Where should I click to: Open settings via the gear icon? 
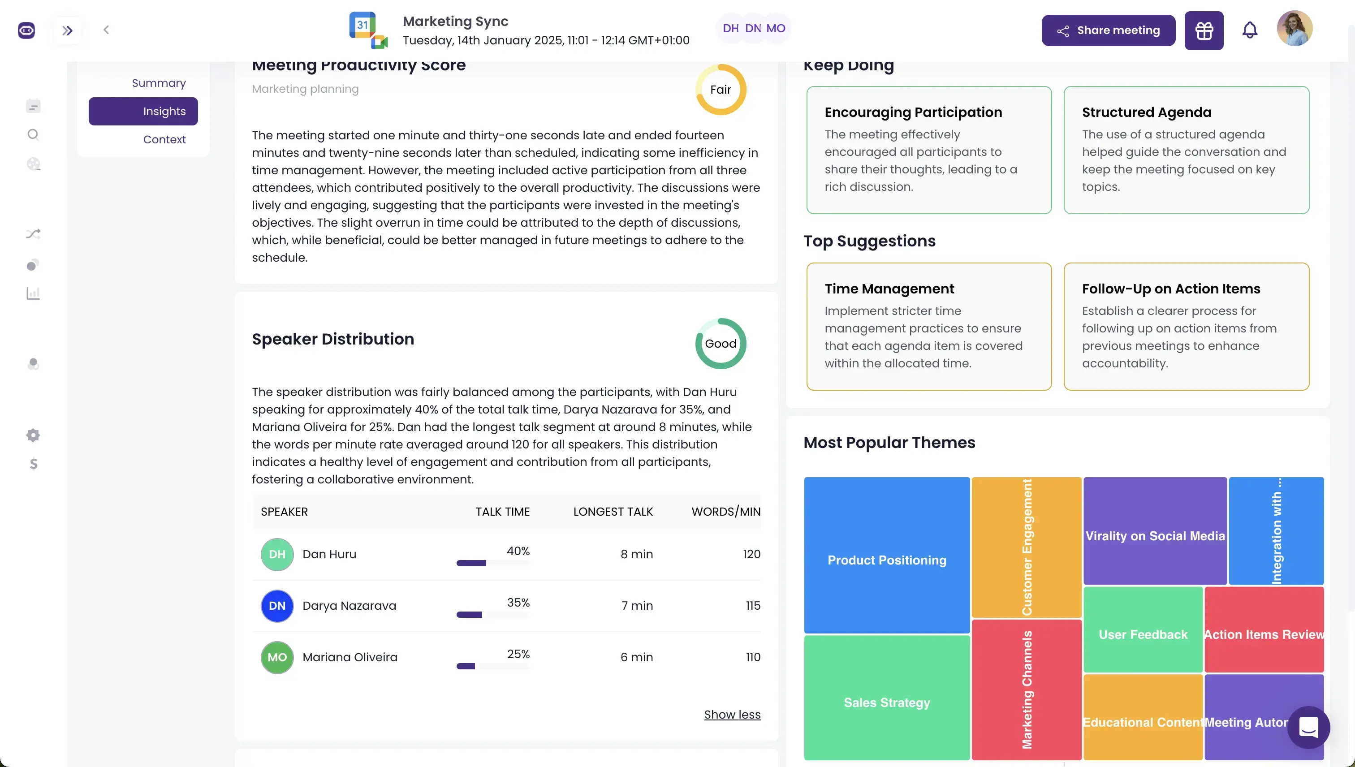(x=33, y=435)
